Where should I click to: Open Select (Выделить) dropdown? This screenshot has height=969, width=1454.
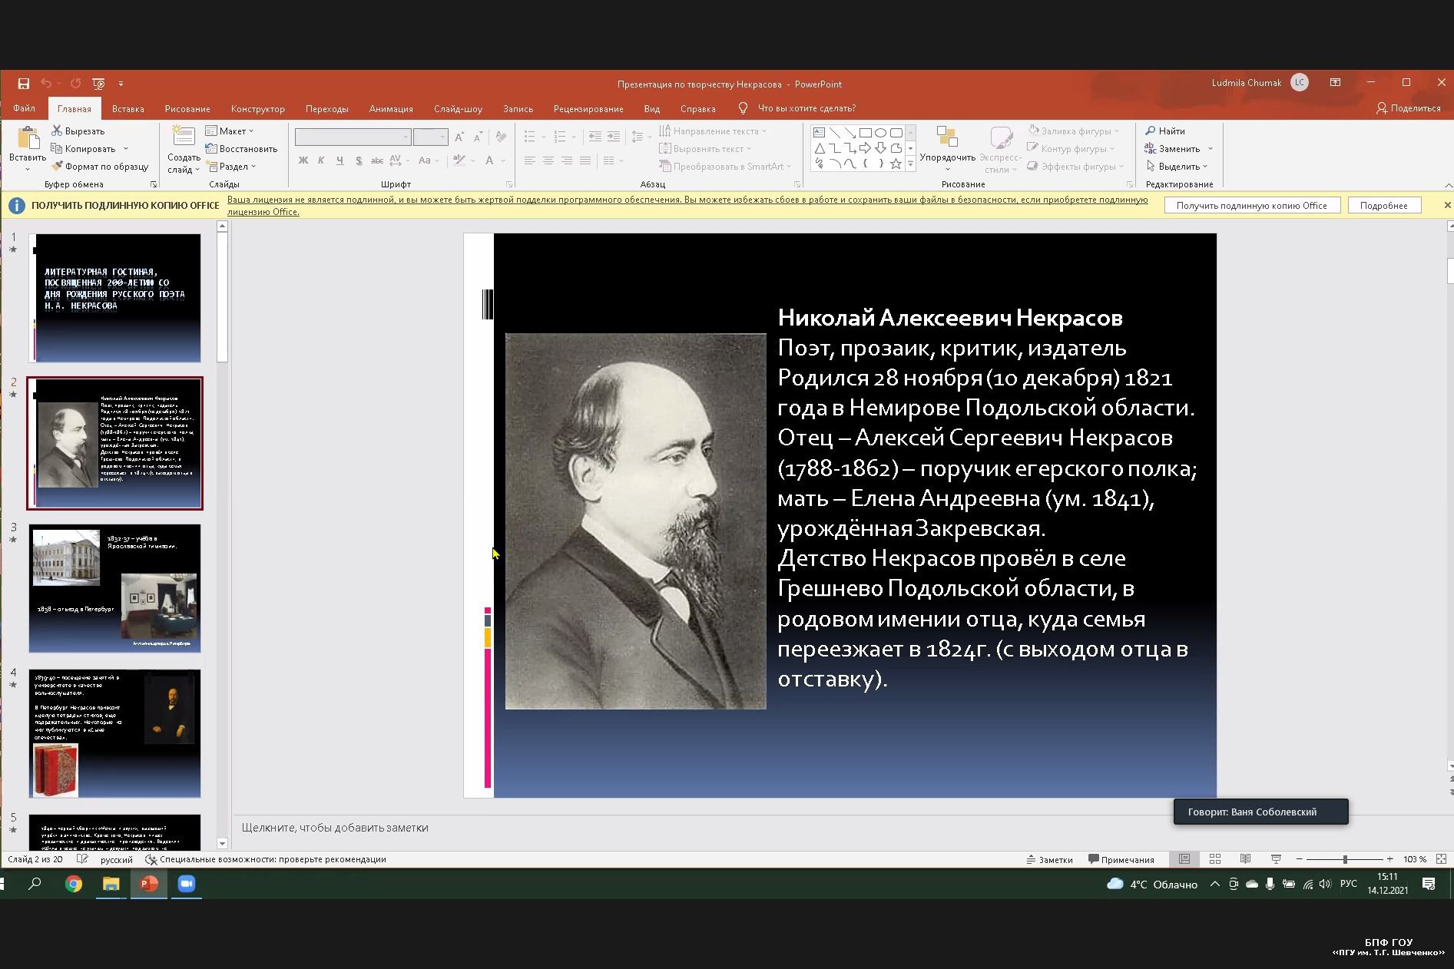tap(1176, 167)
